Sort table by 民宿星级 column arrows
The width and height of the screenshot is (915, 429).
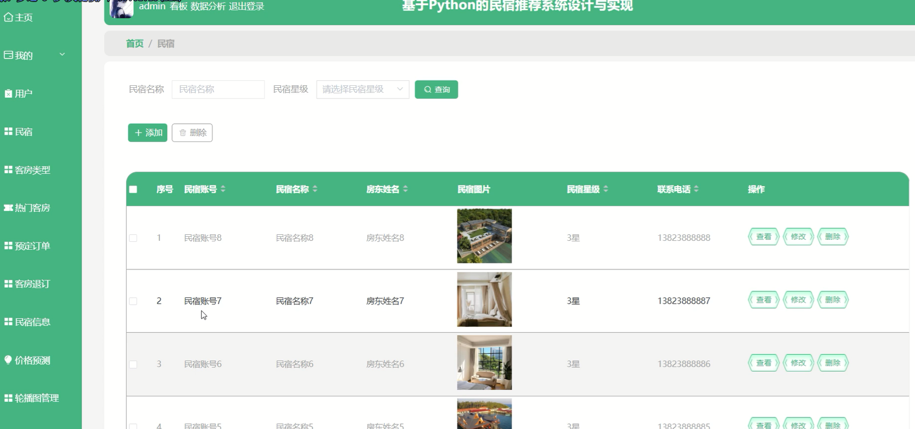point(606,189)
